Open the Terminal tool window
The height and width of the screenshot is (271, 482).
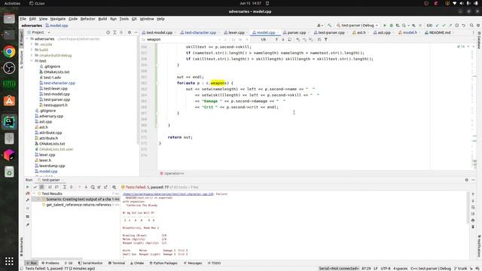coord(117,263)
